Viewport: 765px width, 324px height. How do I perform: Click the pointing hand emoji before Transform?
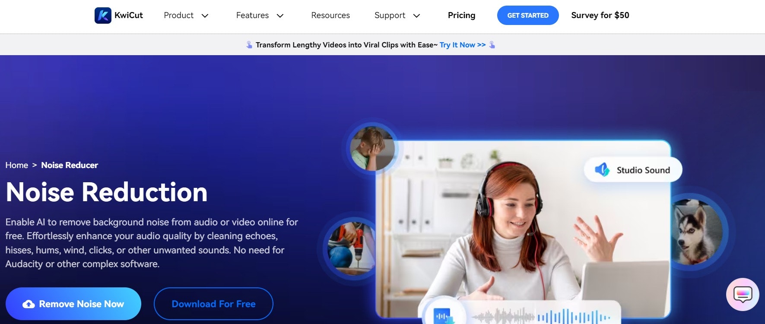[x=249, y=45]
